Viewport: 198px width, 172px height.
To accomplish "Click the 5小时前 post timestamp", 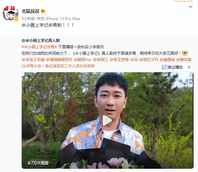I will pos(28,19).
